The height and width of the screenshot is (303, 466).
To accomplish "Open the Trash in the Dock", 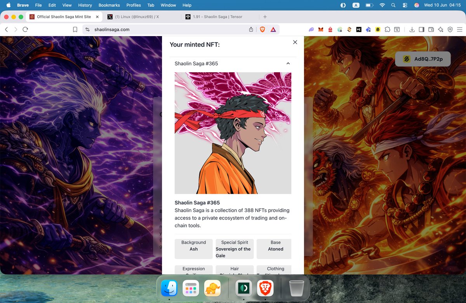I will (297, 288).
